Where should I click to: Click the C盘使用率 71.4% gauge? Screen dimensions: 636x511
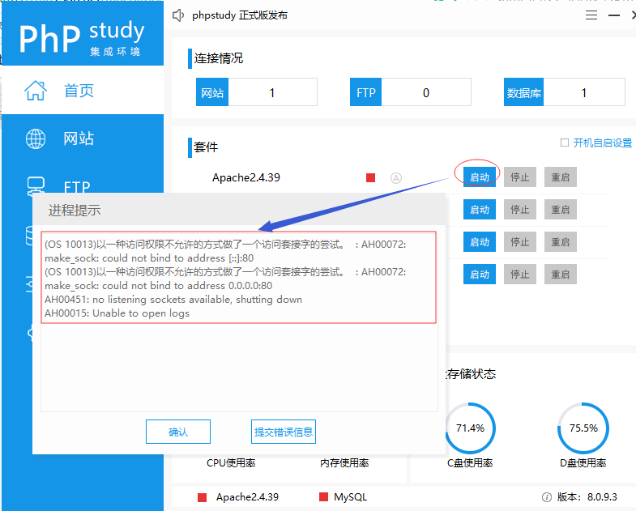[x=470, y=428]
